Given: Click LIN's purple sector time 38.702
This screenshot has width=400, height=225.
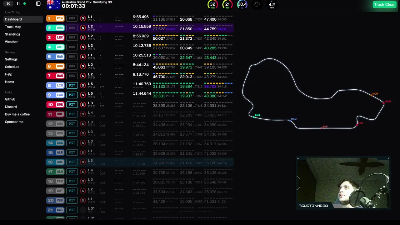Looking at the screenshot, I should 210,87.
